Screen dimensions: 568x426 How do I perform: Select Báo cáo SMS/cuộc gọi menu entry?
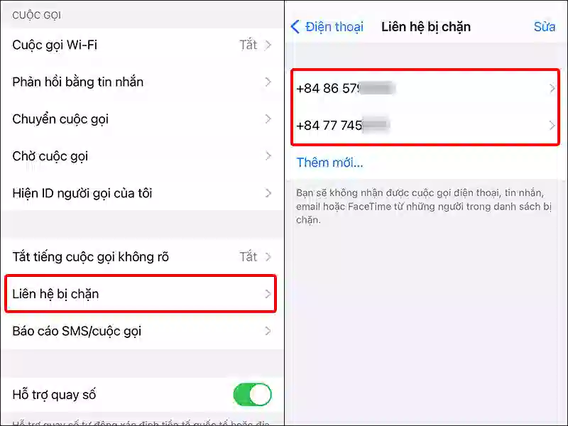tap(142, 331)
